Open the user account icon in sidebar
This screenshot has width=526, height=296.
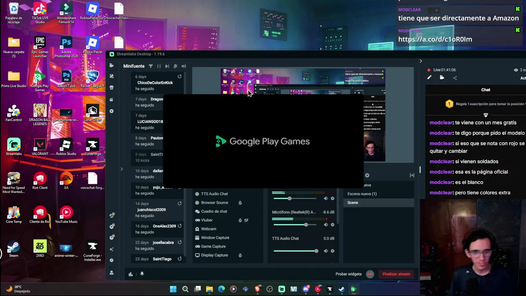pyautogui.click(x=111, y=273)
